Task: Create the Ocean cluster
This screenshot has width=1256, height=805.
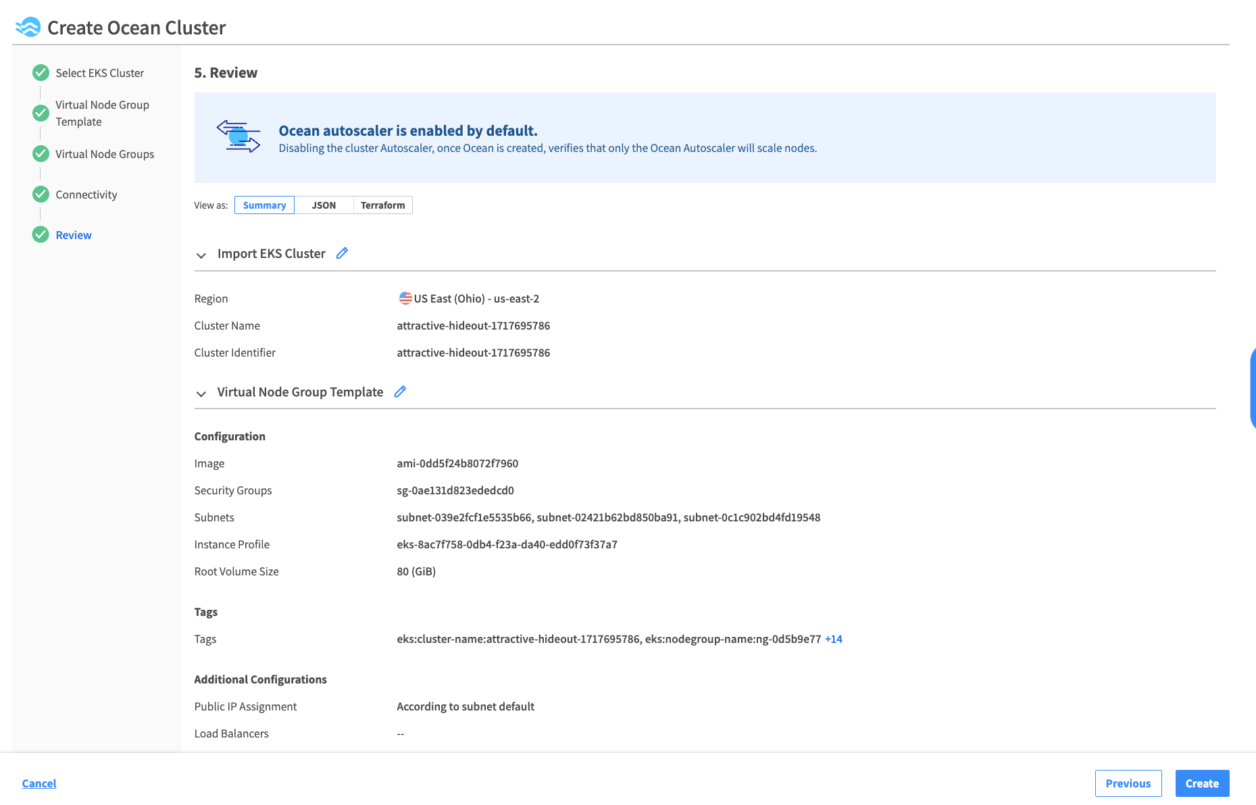Action: tap(1202, 783)
